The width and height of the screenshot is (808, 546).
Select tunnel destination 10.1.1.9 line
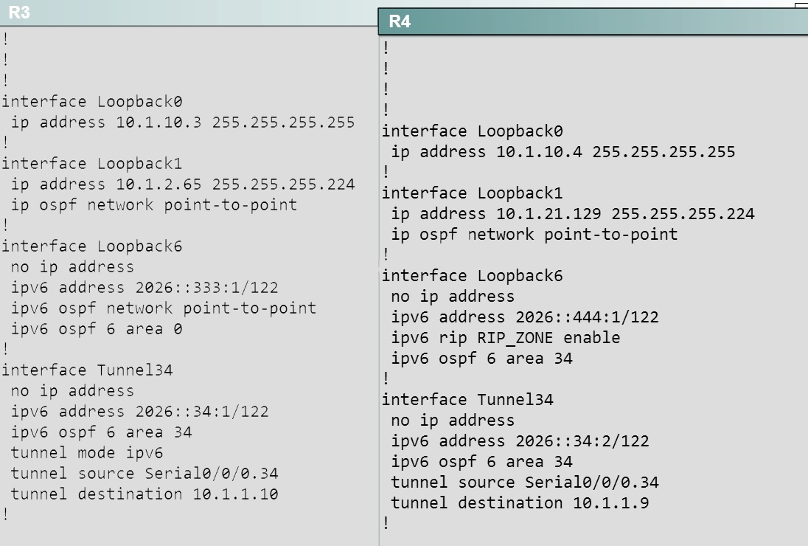pos(520,502)
